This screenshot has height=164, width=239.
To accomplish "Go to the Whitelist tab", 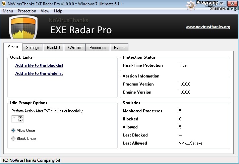I will click(74, 48).
